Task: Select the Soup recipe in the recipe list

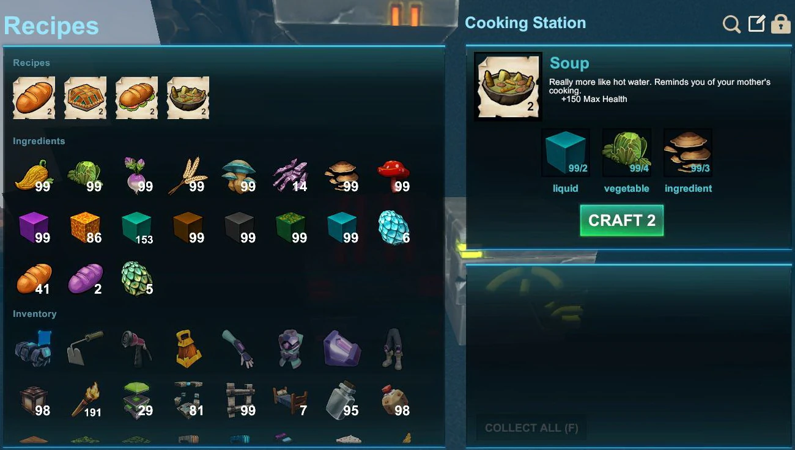Action: tap(188, 98)
